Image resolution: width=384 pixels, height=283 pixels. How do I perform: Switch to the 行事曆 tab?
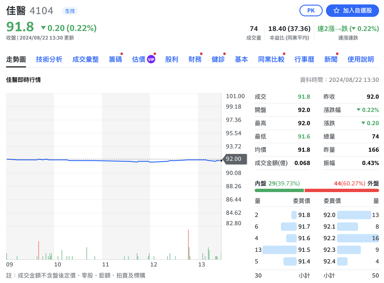(x=304, y=59)
